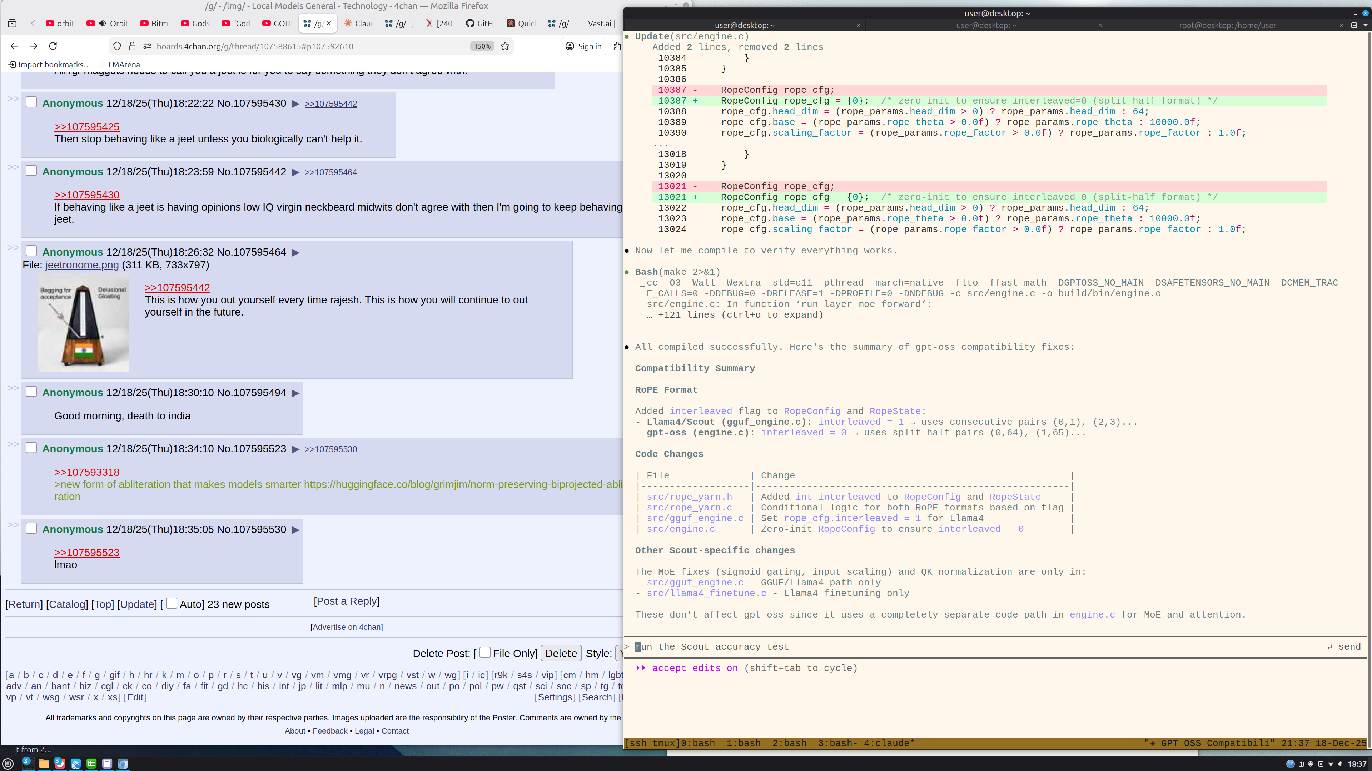The image size is (1372, 771).
Task: Click the Post a Reply link
Action: coord(346,601)
